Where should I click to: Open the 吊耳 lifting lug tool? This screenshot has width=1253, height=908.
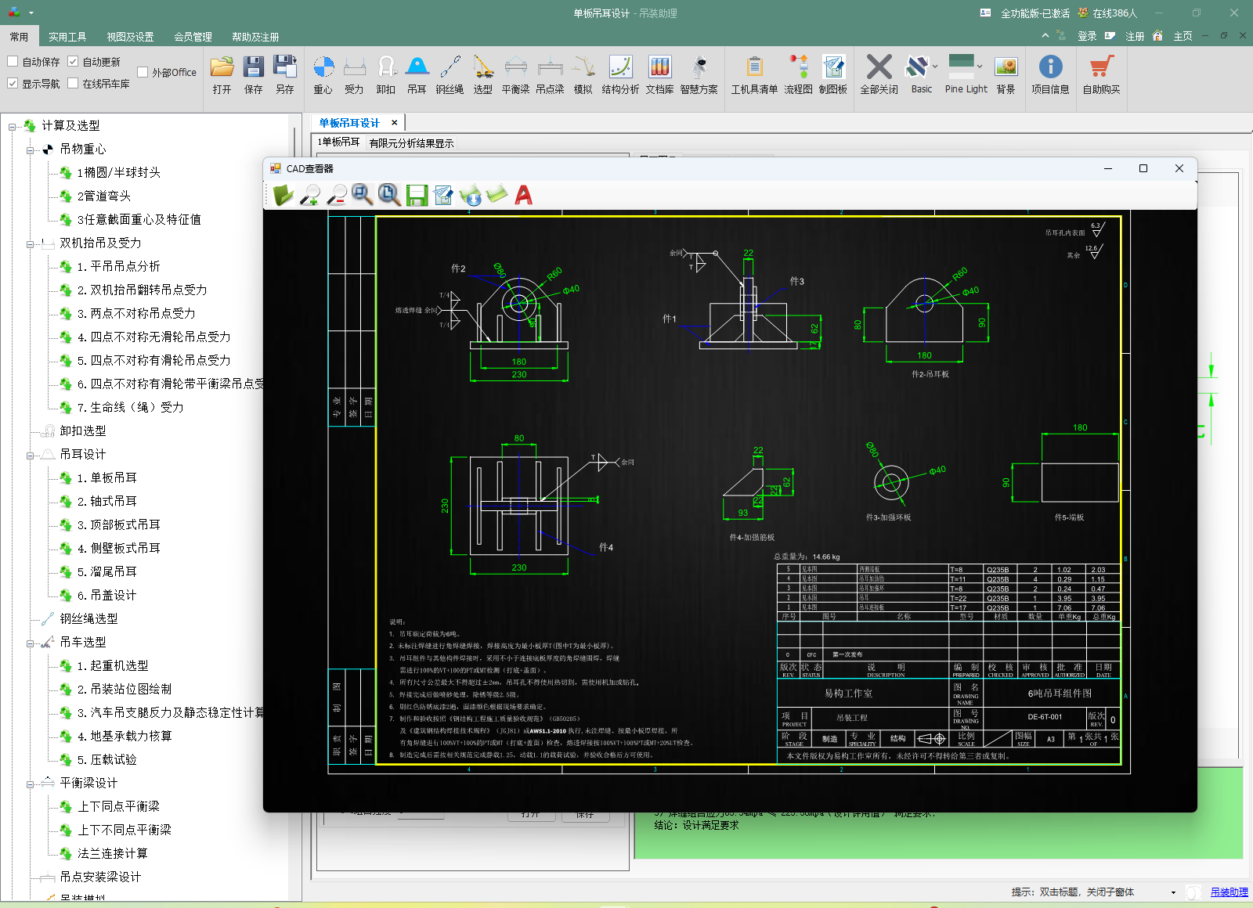pos(417,75)
